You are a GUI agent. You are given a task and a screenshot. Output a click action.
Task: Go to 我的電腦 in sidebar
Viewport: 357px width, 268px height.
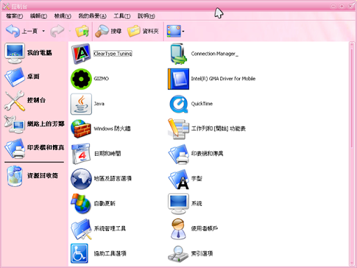(29, 53)
